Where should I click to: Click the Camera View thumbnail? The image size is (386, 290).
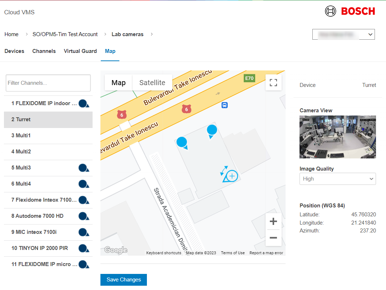[x=337, y=137]
